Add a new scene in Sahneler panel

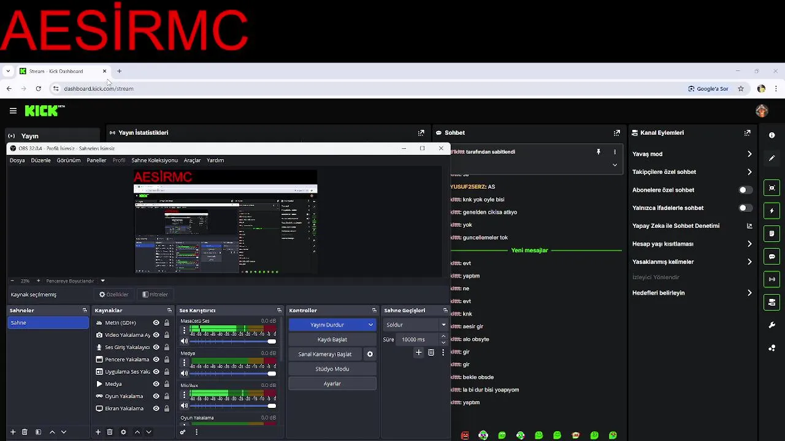[x=13, y=432]
